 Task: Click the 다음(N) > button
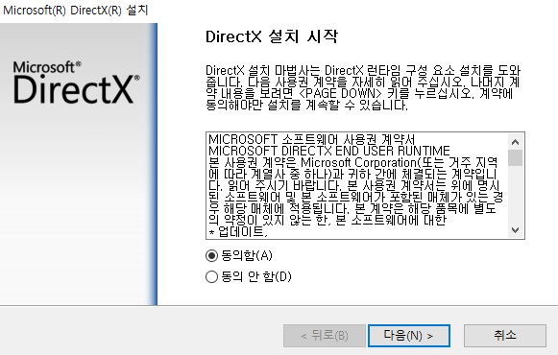[409, 336]
